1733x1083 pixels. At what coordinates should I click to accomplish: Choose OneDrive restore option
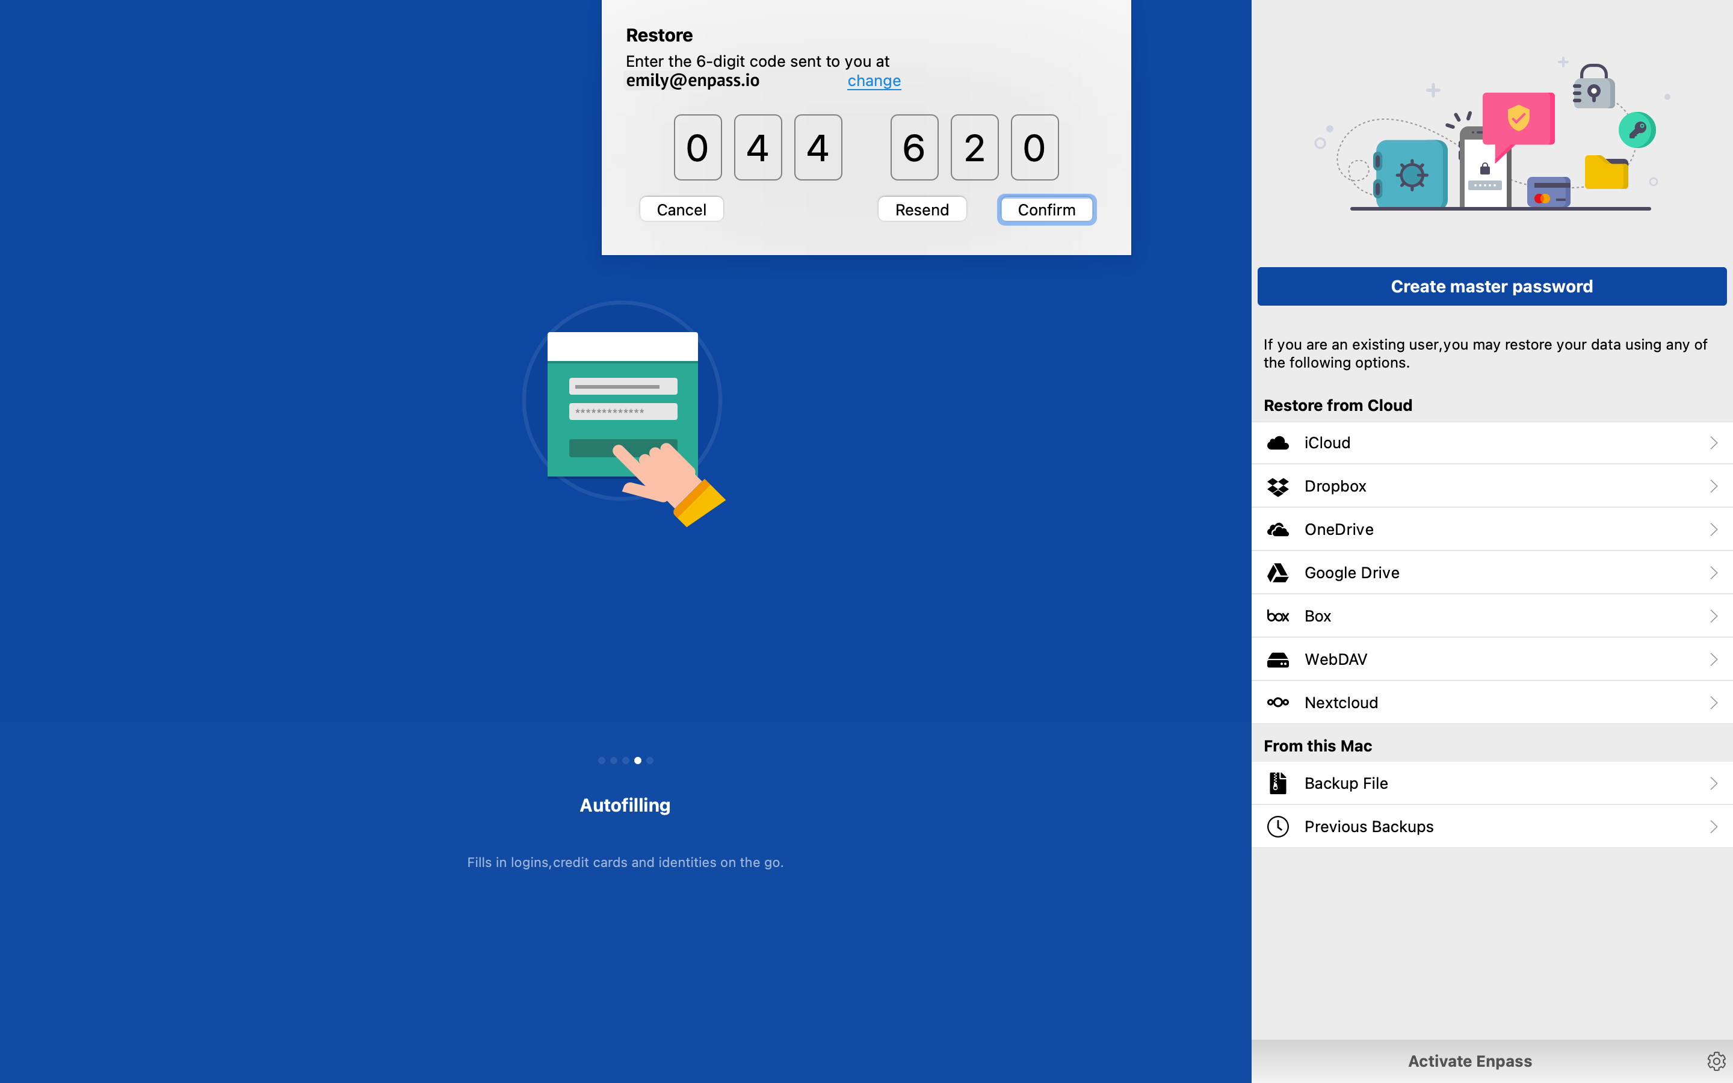click(1492, 529)
